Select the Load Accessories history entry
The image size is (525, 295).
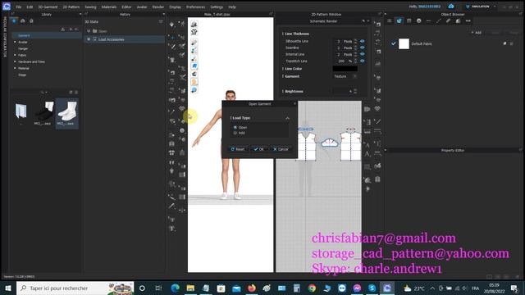click(112, 39)
